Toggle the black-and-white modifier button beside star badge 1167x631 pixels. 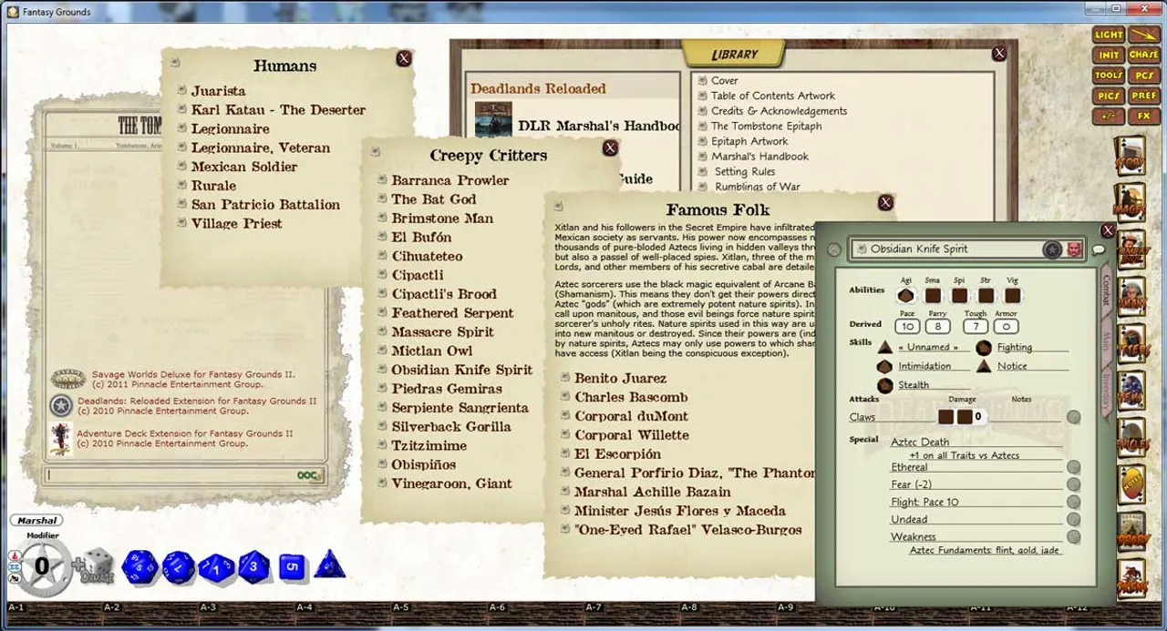(14, 577)
